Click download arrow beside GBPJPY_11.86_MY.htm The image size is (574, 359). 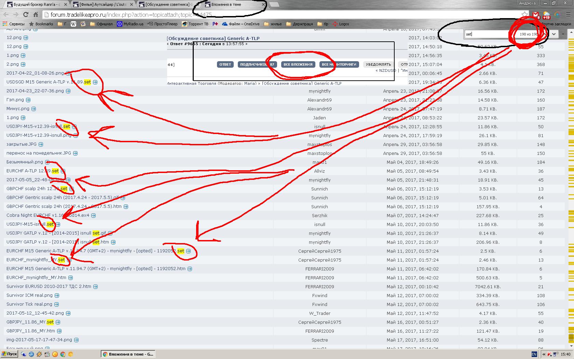(59, 331)
